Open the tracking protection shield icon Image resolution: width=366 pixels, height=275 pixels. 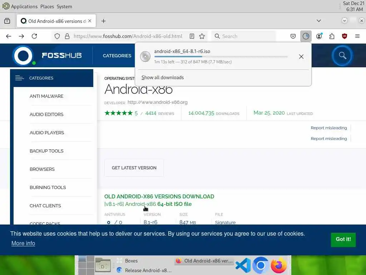coord(57,36)
